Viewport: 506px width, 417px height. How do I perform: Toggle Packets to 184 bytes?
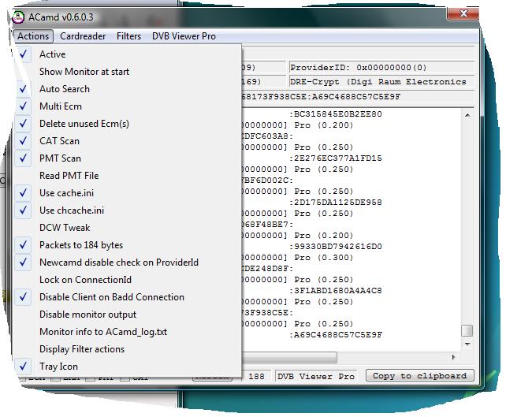(81, 245)
